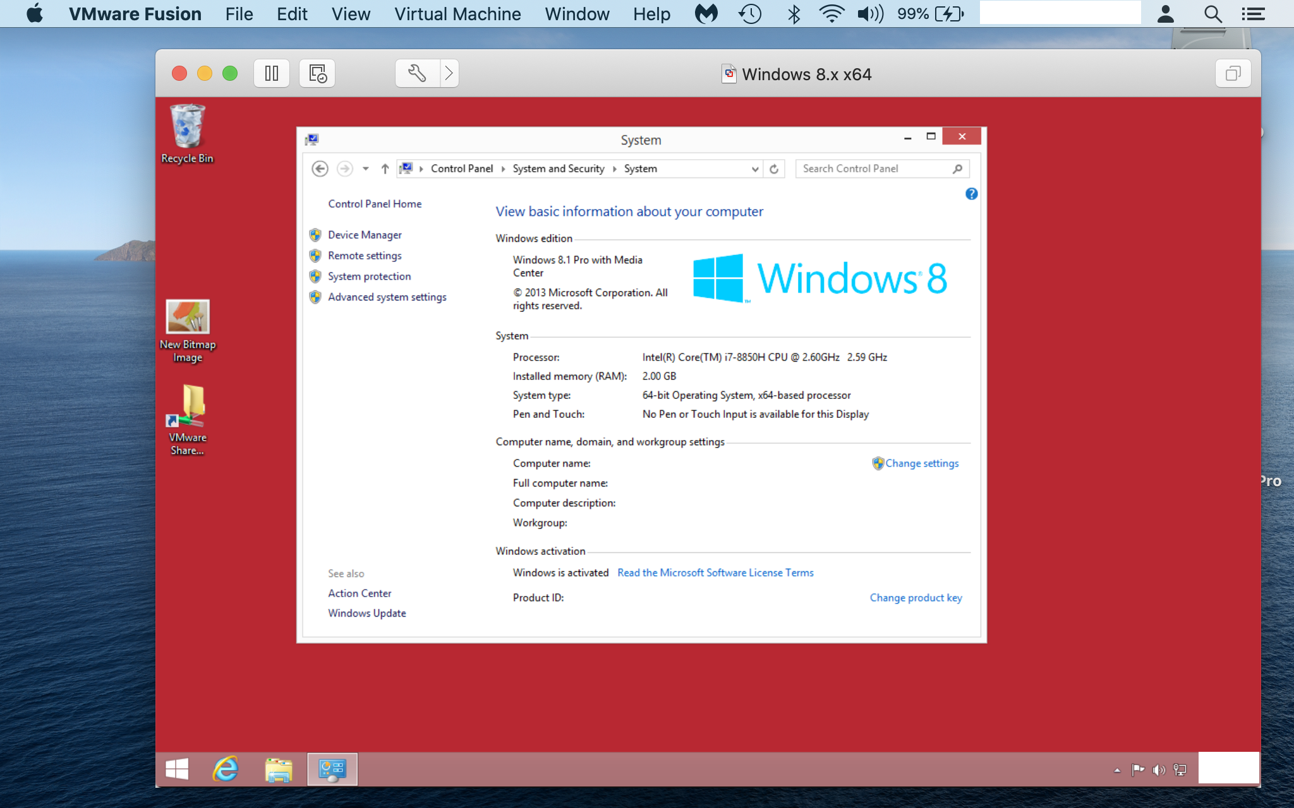This screenshot has height=808, width=1294.
Task: Click the Windows Start button
Action: (x=177, y=769)
